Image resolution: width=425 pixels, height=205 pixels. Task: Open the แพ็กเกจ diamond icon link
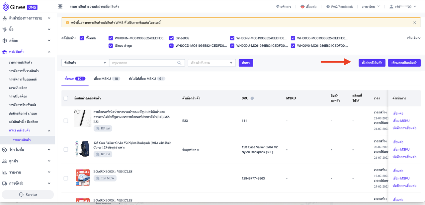tap(278, 7)
